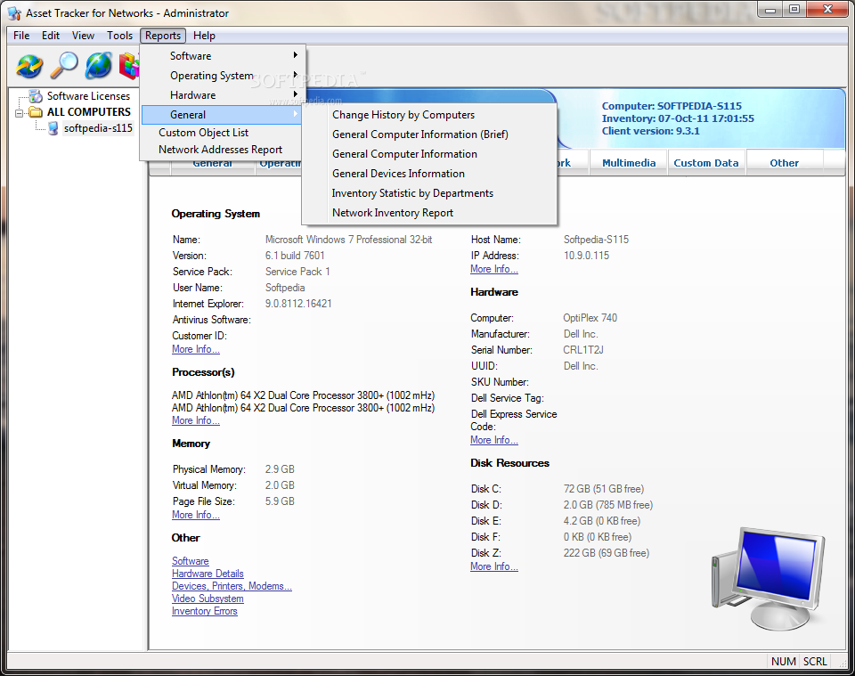Click the magnifying glass search icon
The width and height of the screenshot is (855, 676).
click(64, 66)
